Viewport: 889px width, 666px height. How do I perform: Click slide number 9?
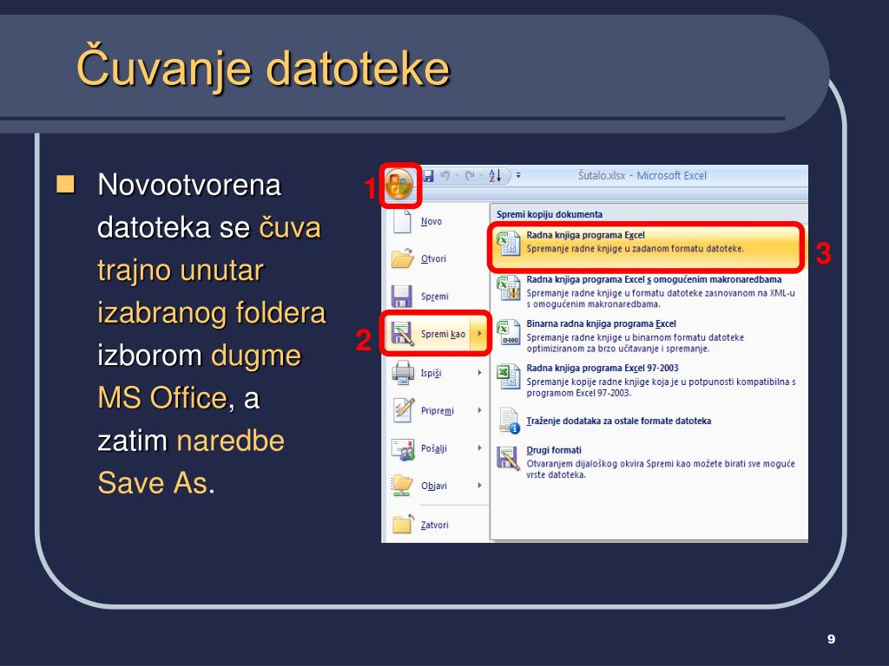(x=831, y=639)
